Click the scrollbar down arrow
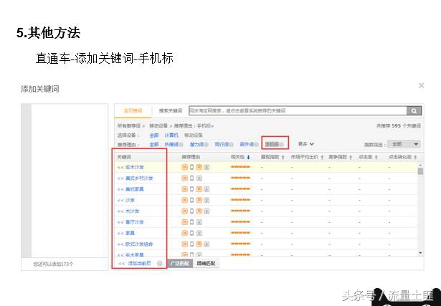The height and width of the screenshot is (306, 441). [420, 253]
